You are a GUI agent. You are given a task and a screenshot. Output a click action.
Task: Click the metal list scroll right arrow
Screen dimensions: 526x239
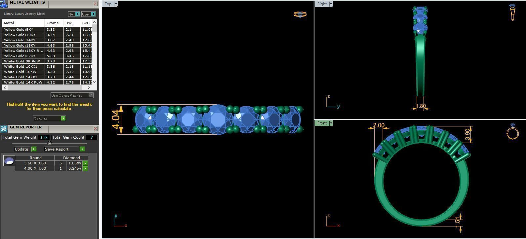coord(89,87)
